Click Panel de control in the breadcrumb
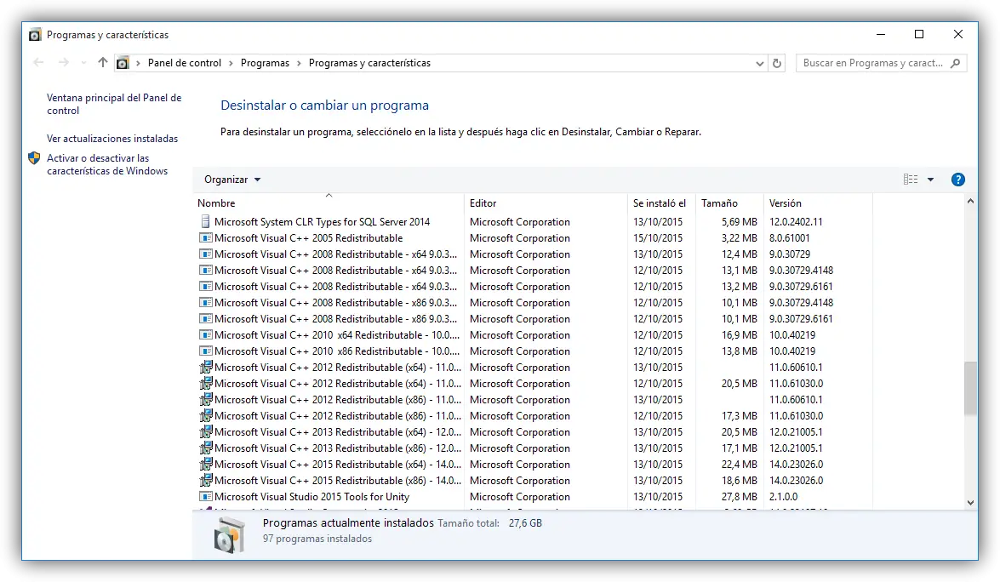1000x582 pixels. click(x=185, y=63)
